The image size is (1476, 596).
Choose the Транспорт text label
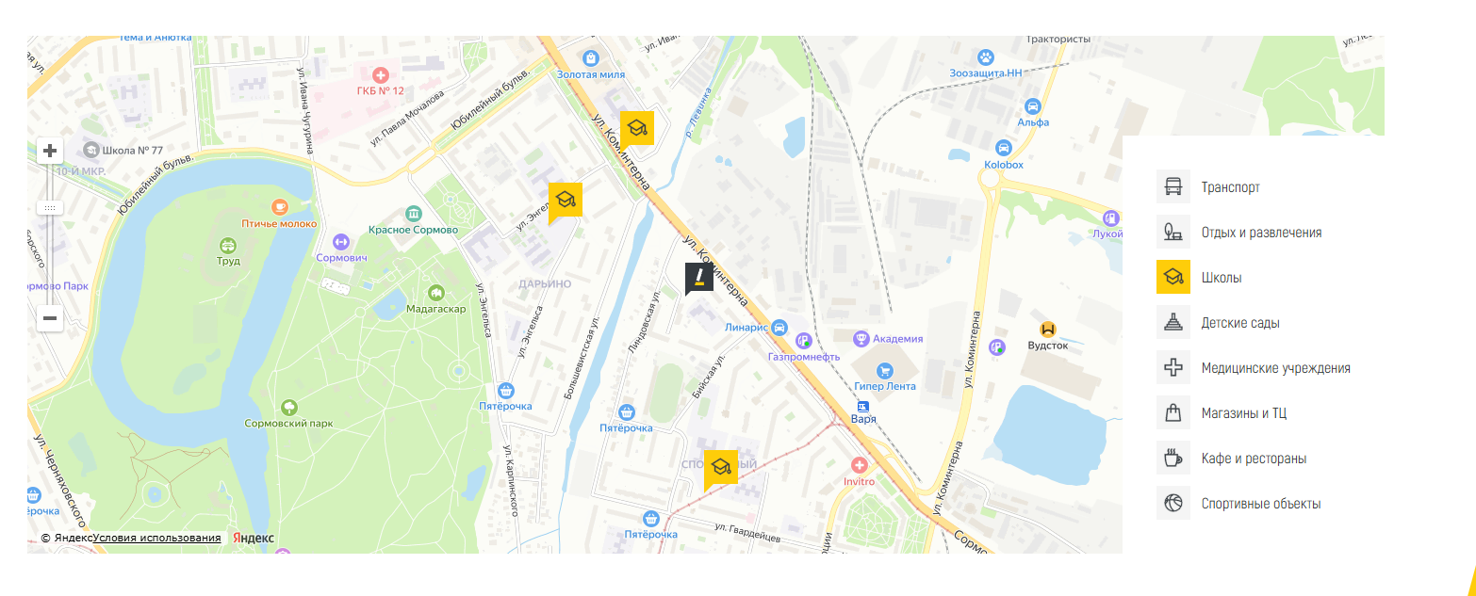[1231, 187]
